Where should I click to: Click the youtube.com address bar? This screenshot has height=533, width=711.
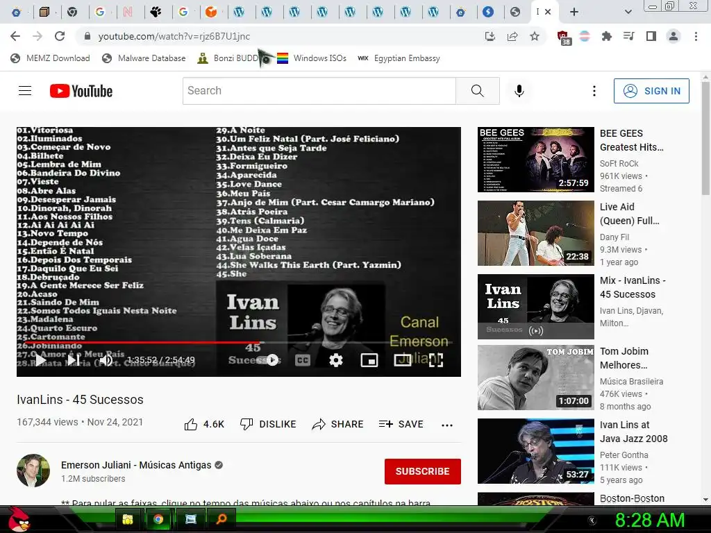pos(281,36)
